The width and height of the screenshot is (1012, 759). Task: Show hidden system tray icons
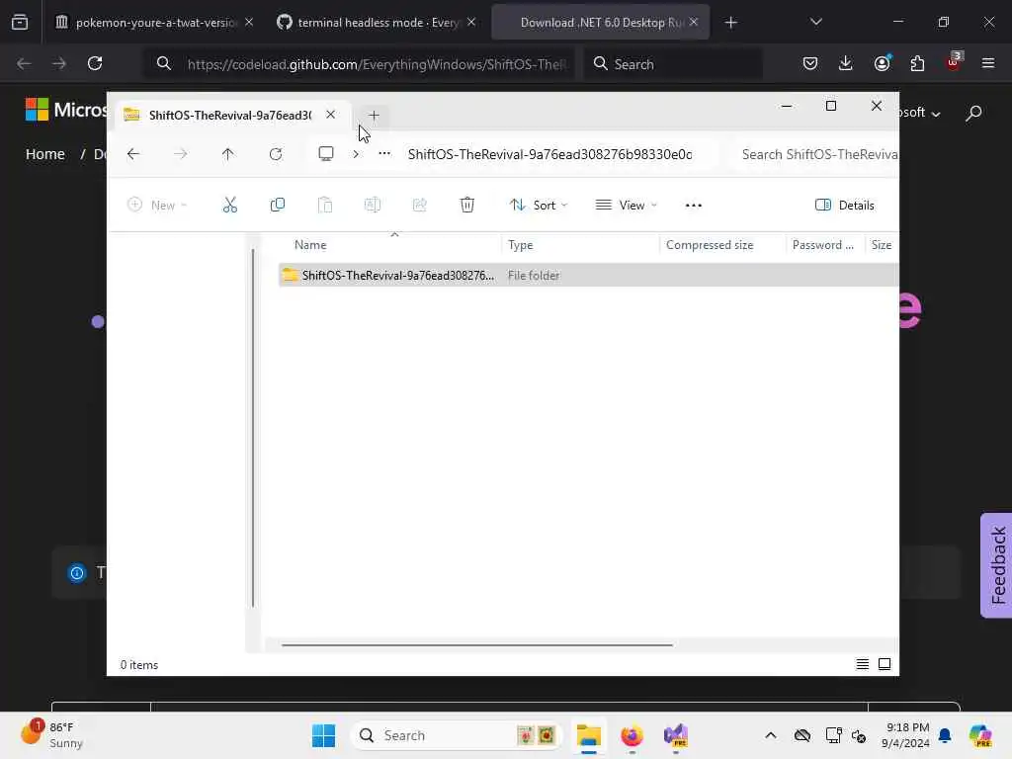click(771, 735)
